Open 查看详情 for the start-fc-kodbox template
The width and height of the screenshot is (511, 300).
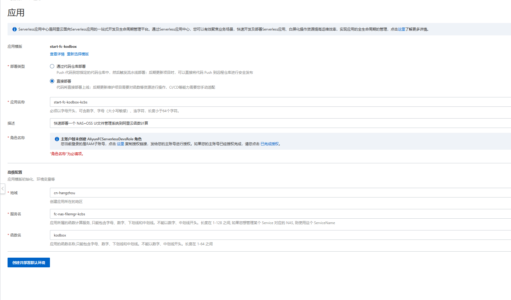(57, 54)
